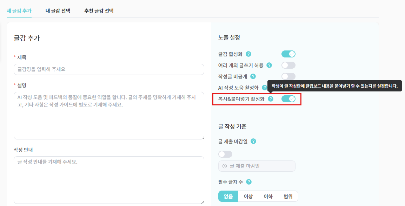Screen dimensions: 405x206
Task: Open the tooltip icon for 복사&붙여넣기 활성화
Action: tap(270, 99)
